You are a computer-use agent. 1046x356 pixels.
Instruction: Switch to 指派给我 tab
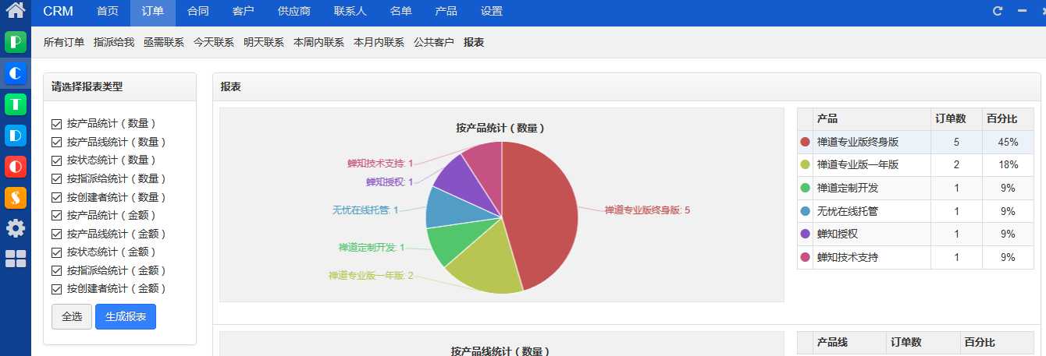(114, 43)
